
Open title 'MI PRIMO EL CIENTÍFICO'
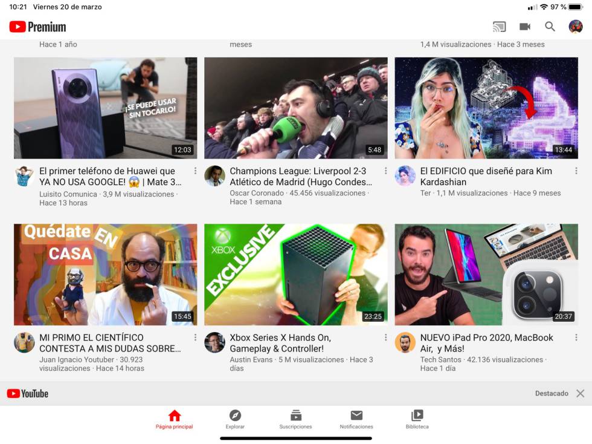(110, 342)
